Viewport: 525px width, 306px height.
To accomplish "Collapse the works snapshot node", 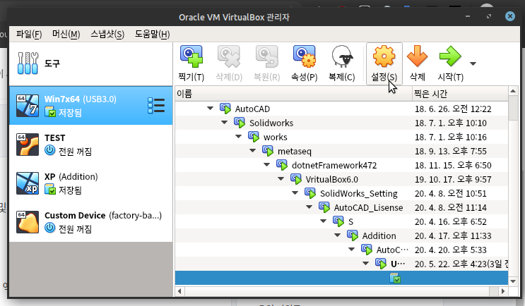I will coord(238,136).
